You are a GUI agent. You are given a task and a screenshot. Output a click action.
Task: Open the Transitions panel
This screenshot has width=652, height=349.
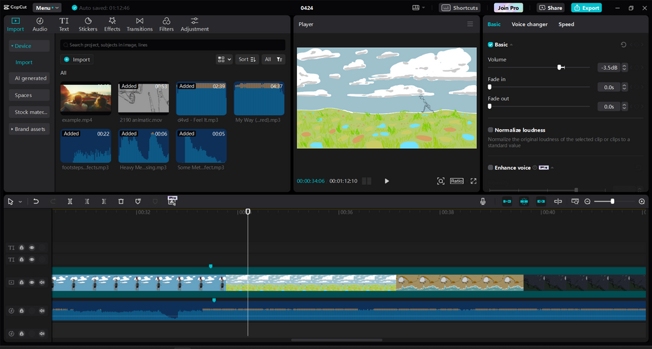139,25
